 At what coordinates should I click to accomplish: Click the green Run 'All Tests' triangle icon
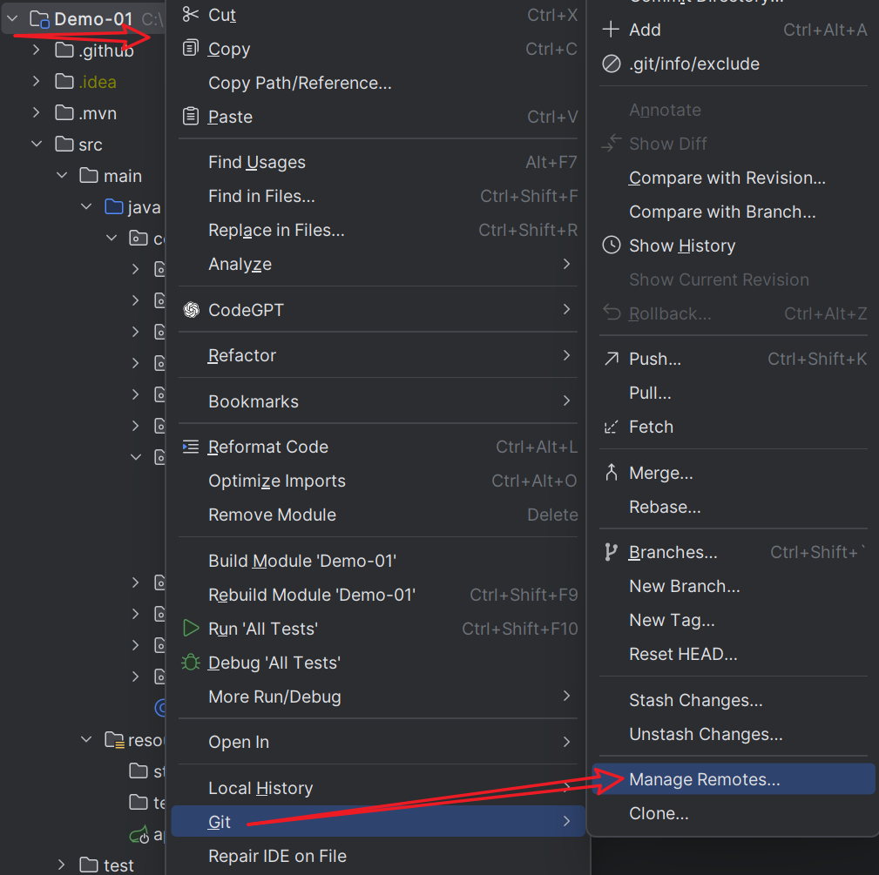(x=191, y=629)
